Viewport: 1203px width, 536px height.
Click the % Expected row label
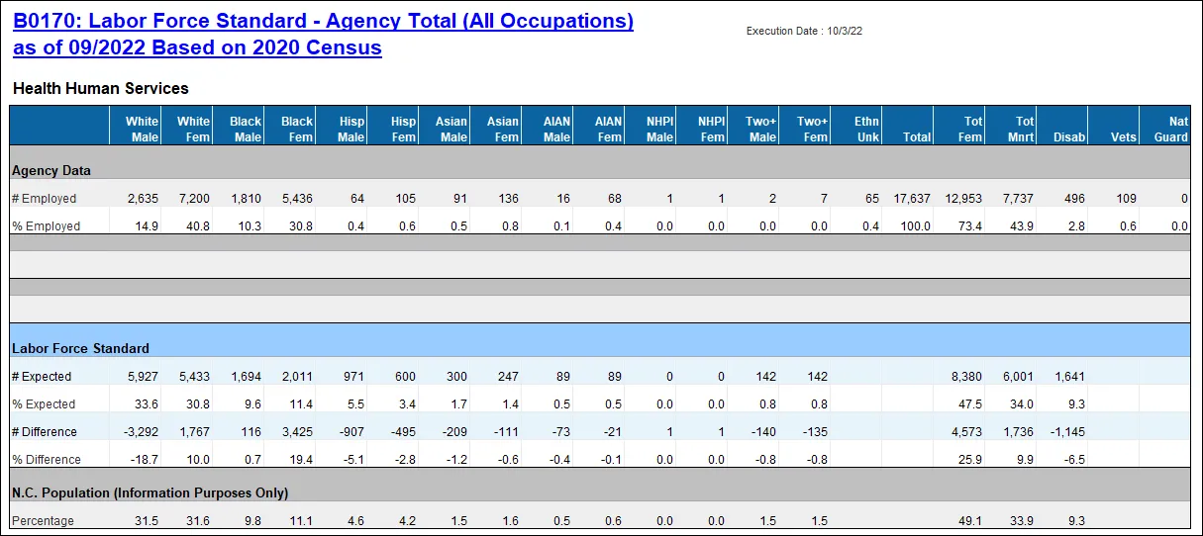point(44,404)
